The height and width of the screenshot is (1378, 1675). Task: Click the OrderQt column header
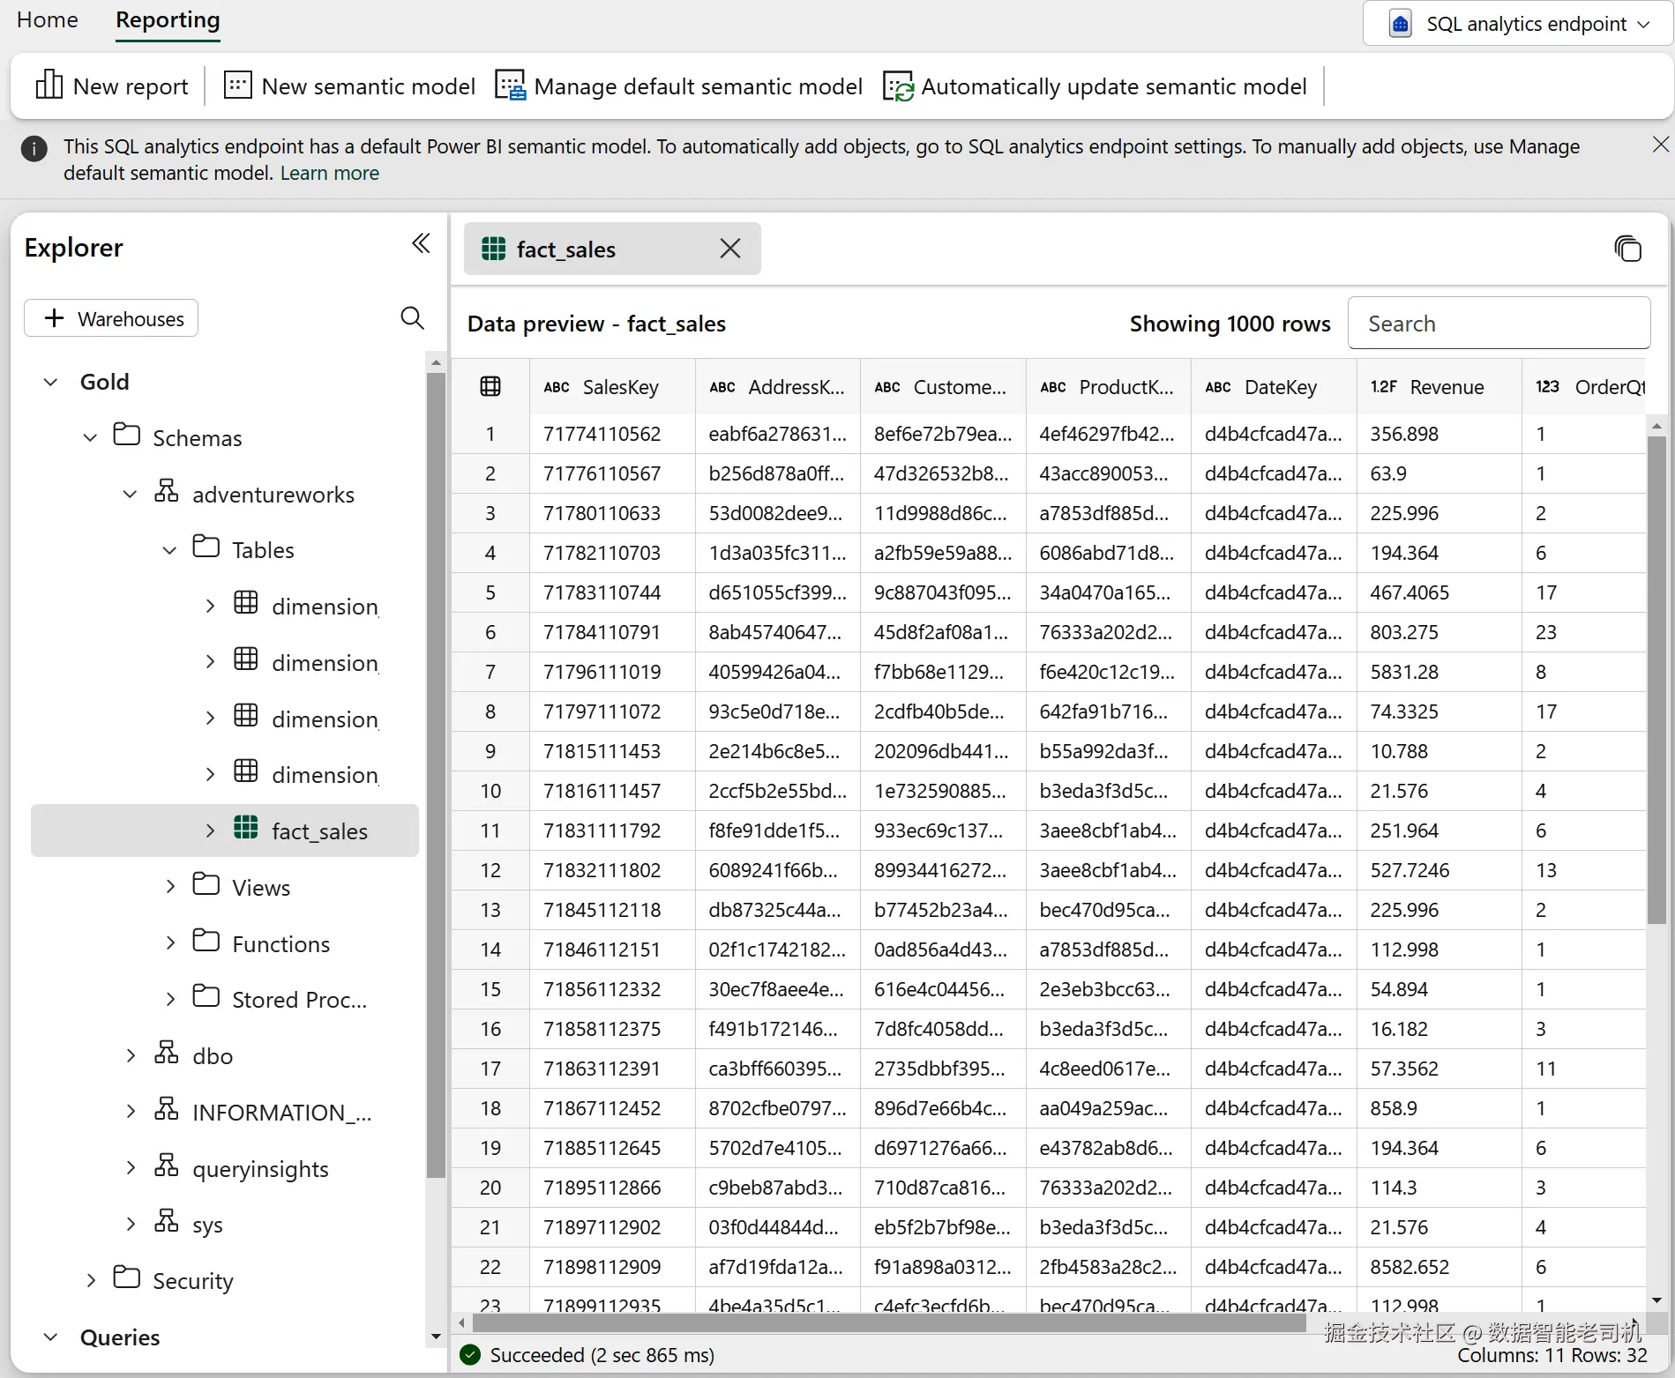(1584, 387)
